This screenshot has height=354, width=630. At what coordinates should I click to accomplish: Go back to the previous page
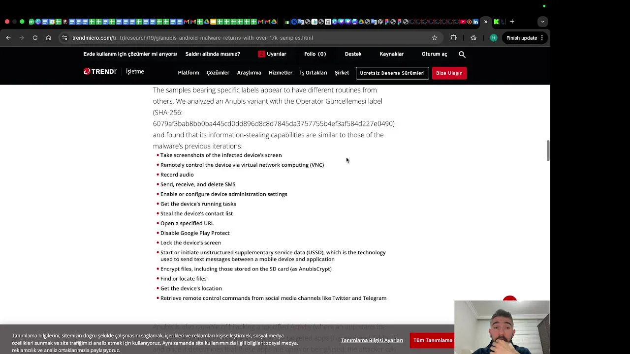8,38
